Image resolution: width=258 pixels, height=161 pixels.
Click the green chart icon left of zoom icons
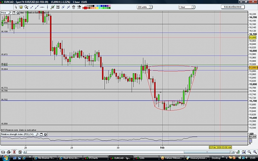(238, 152)
